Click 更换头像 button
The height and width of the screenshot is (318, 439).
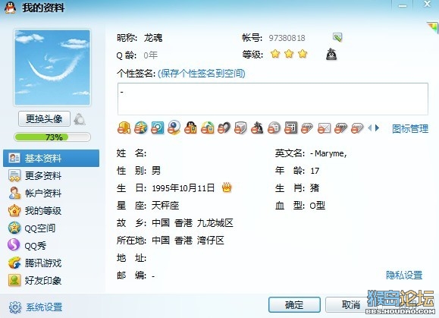pos(44,119)
